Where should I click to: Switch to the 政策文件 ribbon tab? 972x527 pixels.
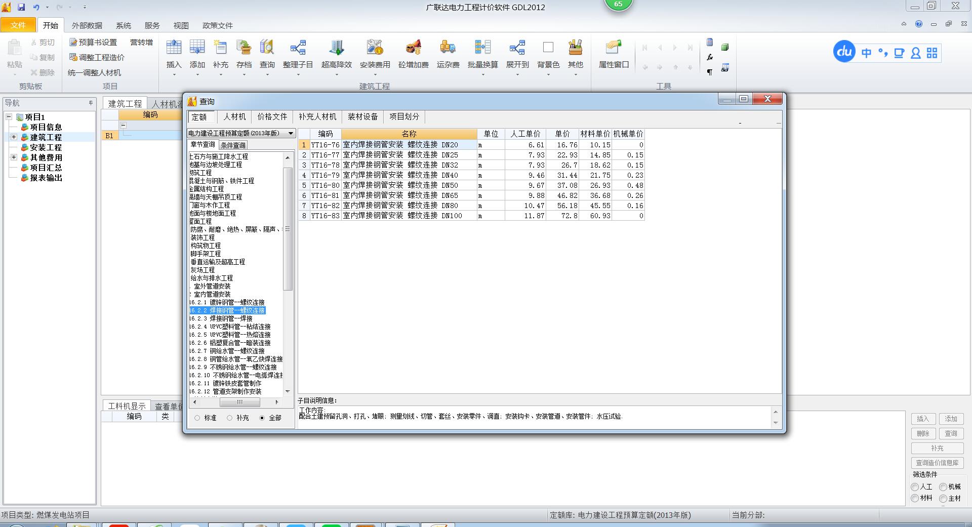click(x=218, y=25)
